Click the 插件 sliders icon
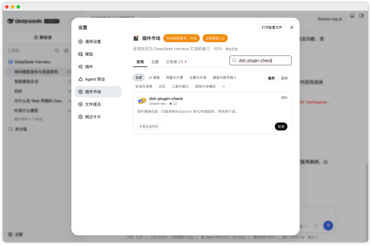 tap(80, 67)
